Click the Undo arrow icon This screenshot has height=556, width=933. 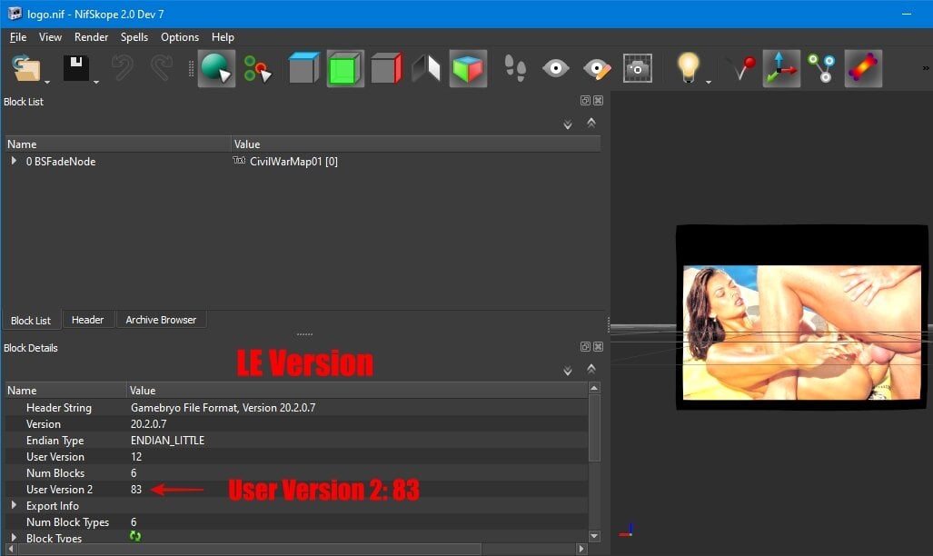click(123, 68)
